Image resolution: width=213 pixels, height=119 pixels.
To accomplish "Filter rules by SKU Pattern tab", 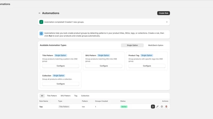I will 65,96.
